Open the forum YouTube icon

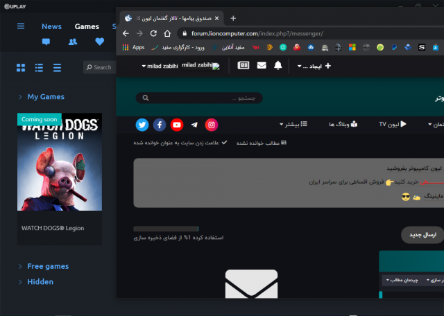pos(177,125)
